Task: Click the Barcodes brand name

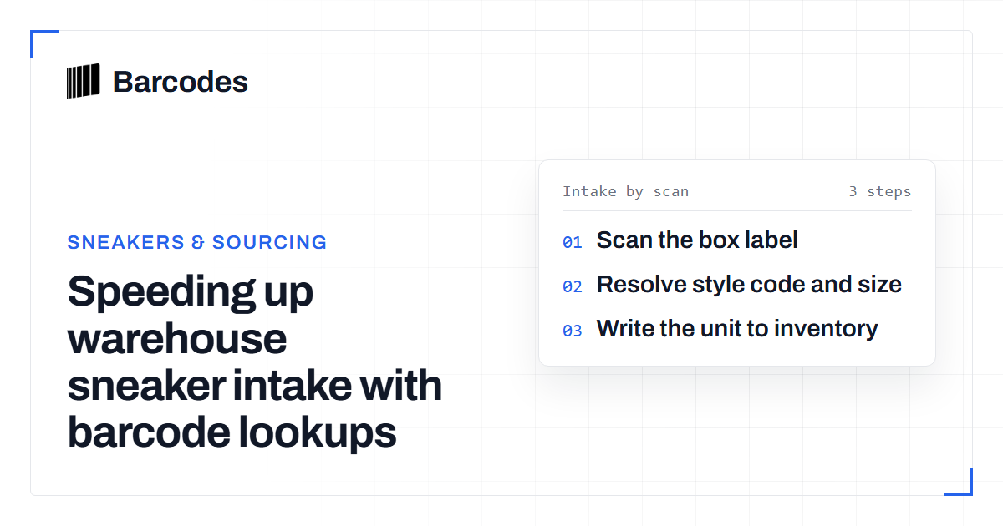Action: [181, 81]
